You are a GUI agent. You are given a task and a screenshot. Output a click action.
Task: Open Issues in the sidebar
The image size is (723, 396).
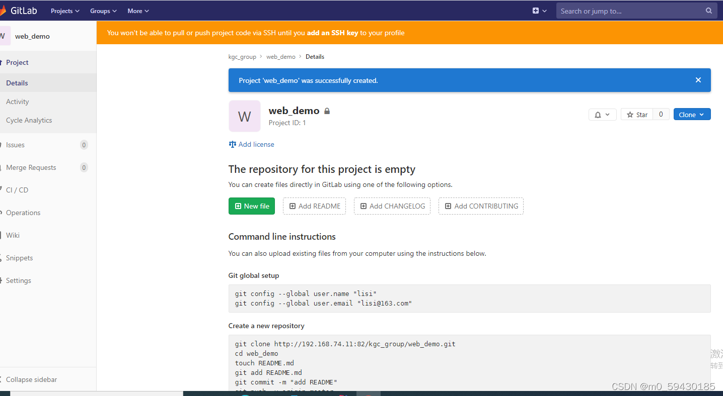48,145
